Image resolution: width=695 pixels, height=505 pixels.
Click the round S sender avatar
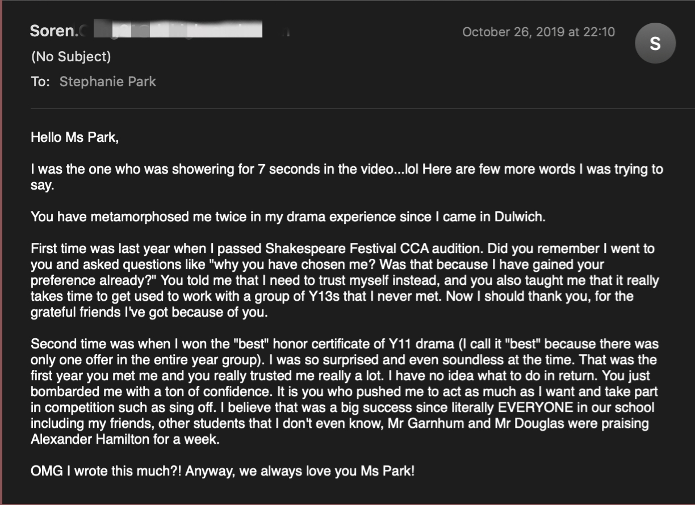coord(655,43)
